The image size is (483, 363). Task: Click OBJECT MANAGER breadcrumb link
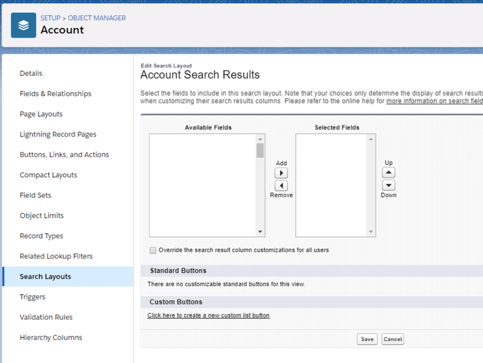97,18
